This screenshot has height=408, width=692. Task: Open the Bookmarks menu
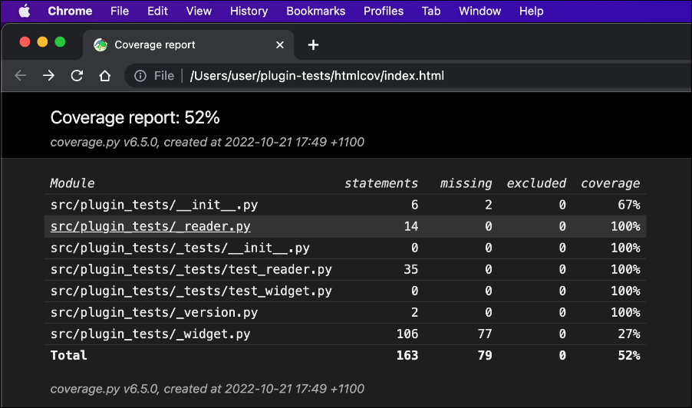click(315, 12)
